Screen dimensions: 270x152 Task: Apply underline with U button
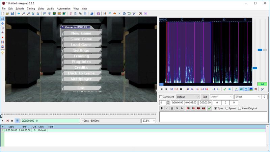point(172,108)
